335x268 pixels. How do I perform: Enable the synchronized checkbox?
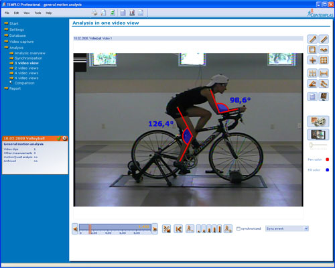point(239,228)
